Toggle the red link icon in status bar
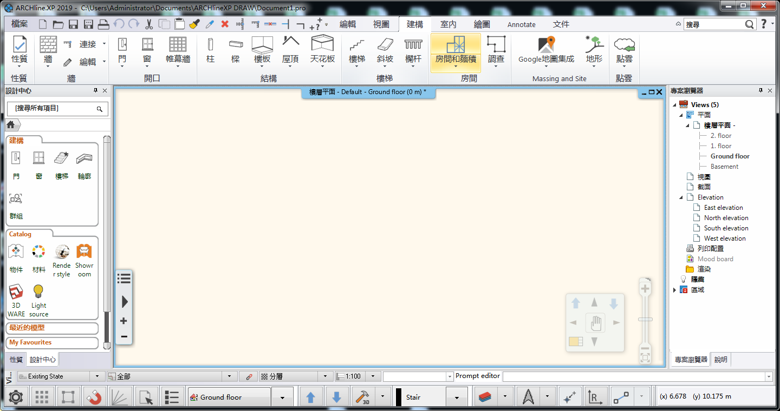The image size is (780, 411). (249, 376)
